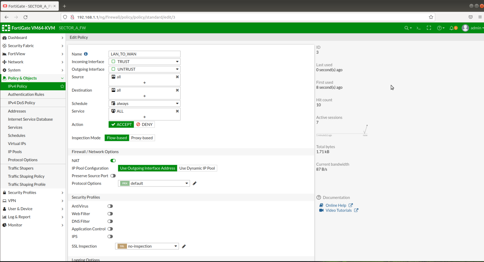The width and height of the screenshot is (484, 262).
Task: Set the policy action to DENY
Action: tap(144, 124)
